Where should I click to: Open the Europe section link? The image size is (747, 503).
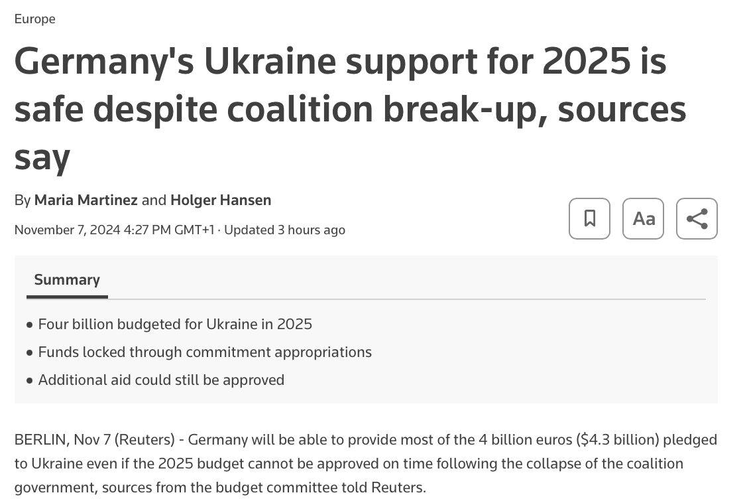[34, 19]
